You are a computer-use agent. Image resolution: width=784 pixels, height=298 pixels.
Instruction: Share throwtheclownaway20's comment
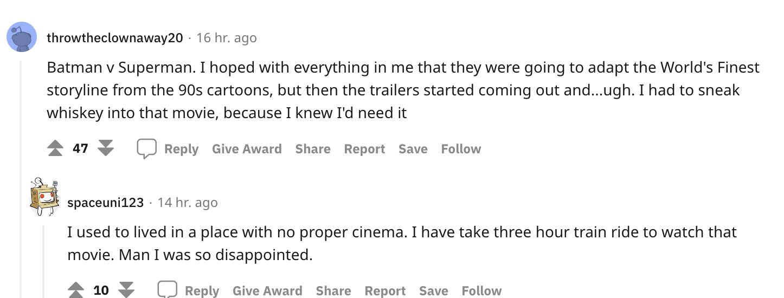(x=313, y=149)
